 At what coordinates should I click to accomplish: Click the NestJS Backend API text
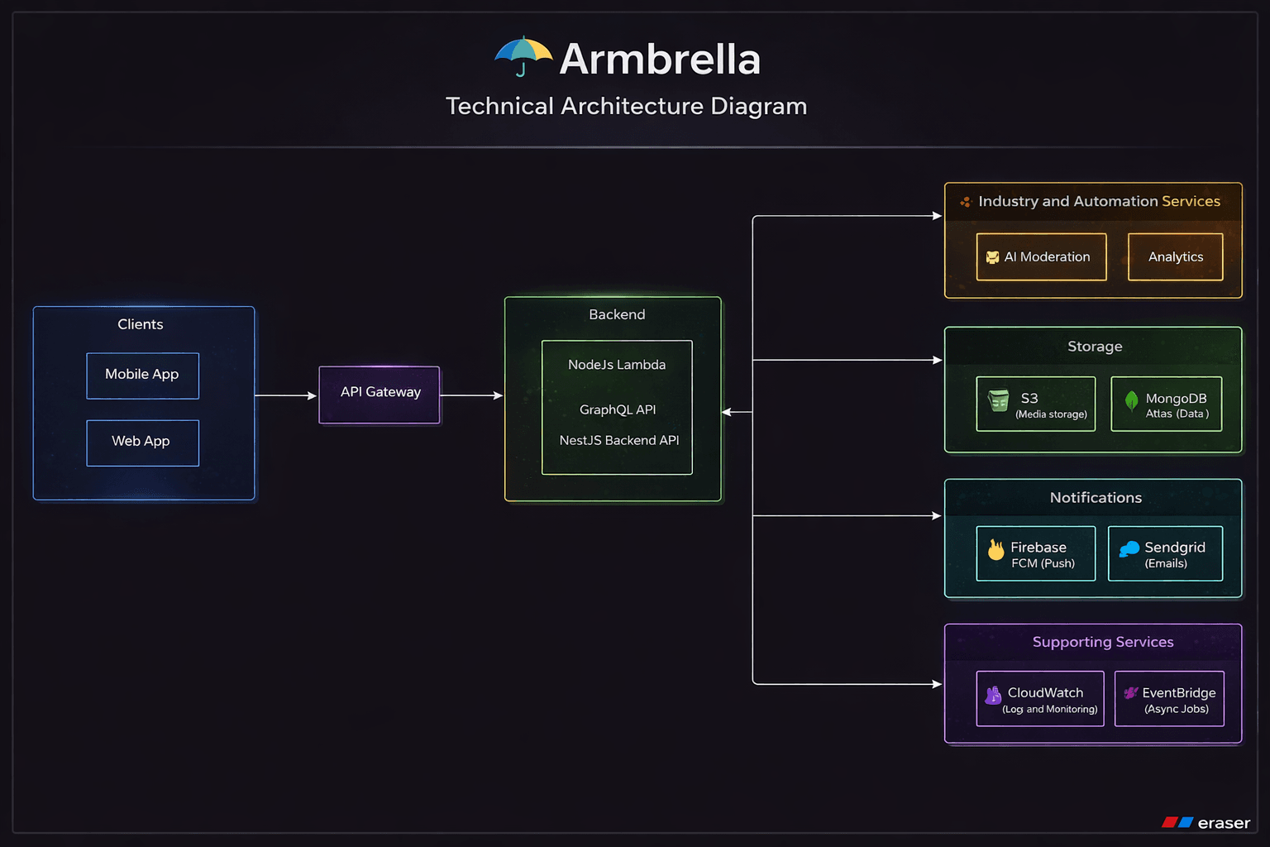(618, 440)
